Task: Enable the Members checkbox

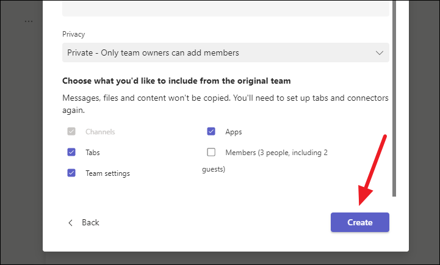Action: tap(211, 152)
